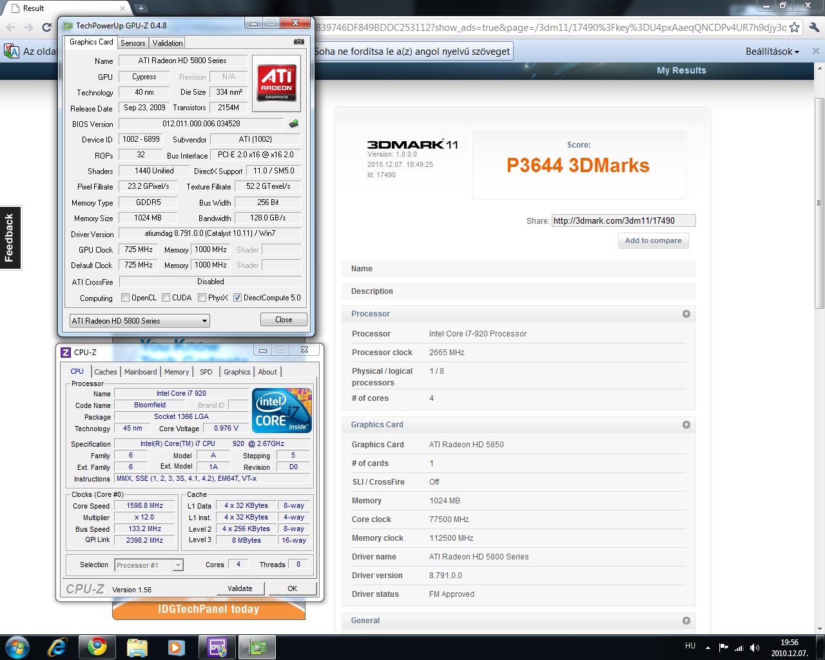This screenshot has height=660, width=825.
Task: Open Windows Explorer from the taskbar
Action: [x=137, y=647]
